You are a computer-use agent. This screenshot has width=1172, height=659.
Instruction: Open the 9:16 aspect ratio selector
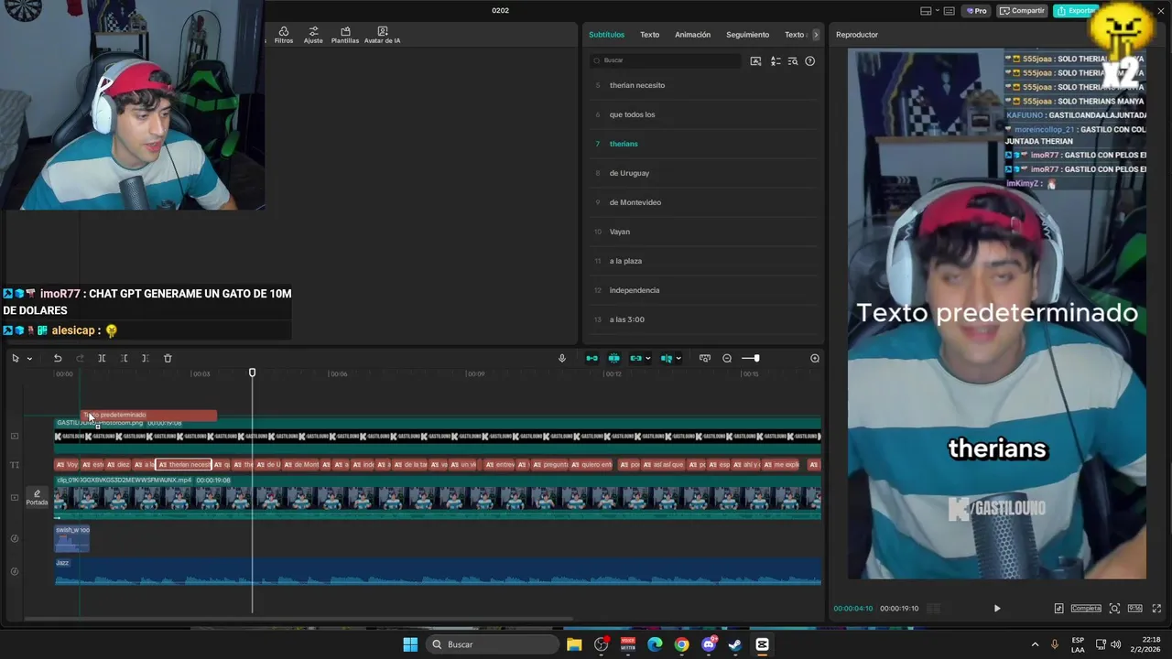[x=1134, y=608]
